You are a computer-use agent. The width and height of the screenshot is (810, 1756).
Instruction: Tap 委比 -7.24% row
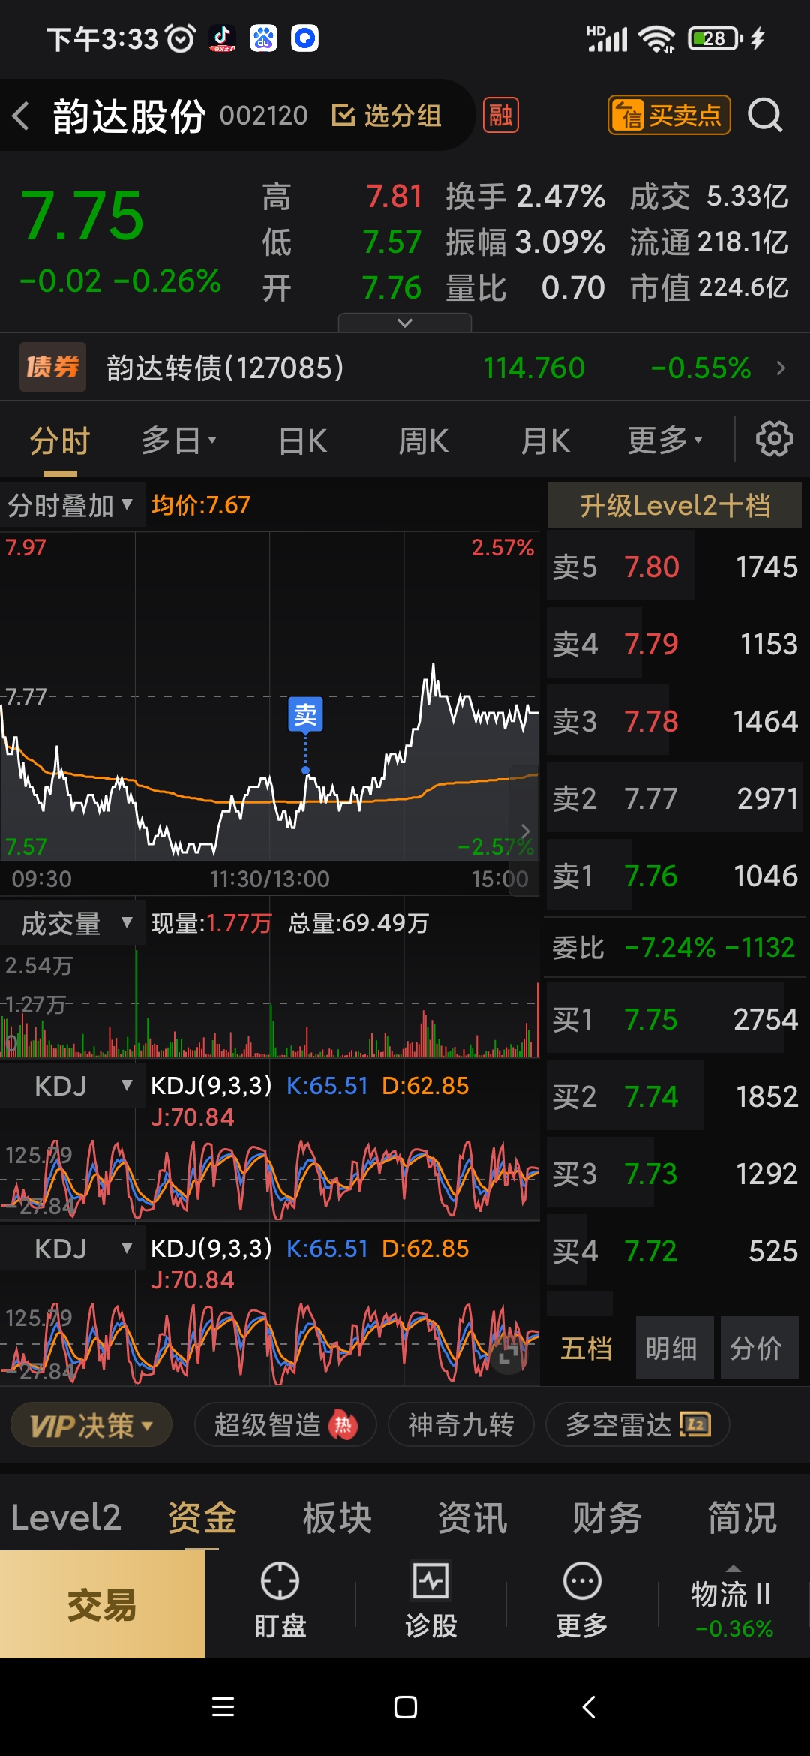tap(675, 947)
